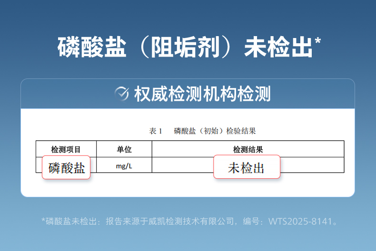Click the 检测项目 column header
376x251 pixels.
(x=66, y=149)
